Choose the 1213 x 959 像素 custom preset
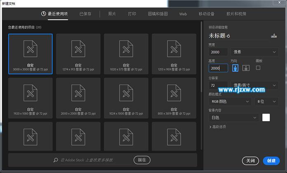The image size is (287, 173). pos(174,54)
